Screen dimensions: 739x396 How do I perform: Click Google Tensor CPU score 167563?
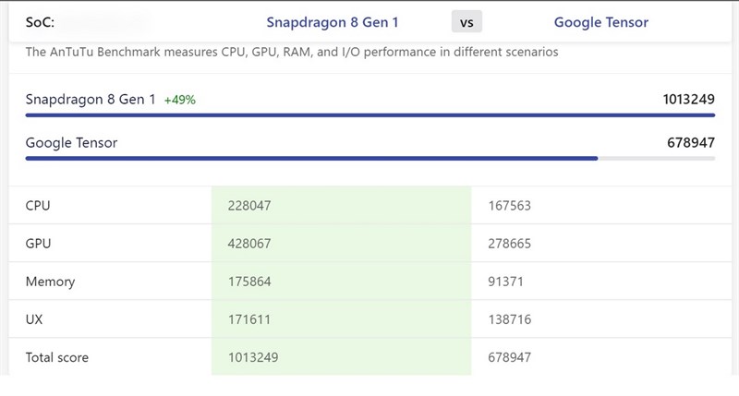tap(509, 206)
